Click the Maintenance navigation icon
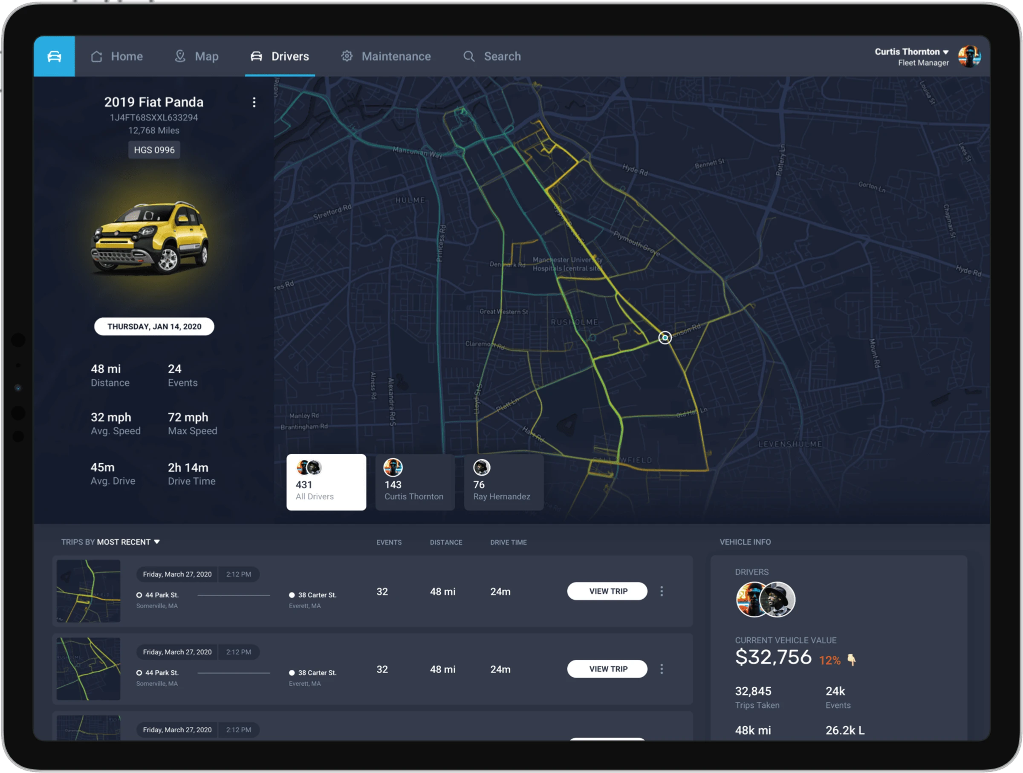 (344, 56)
